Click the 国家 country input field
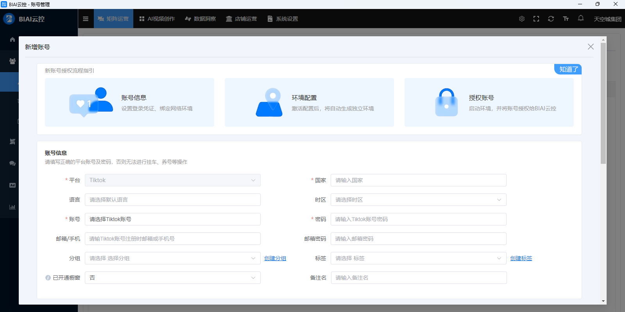 point(418,180)
